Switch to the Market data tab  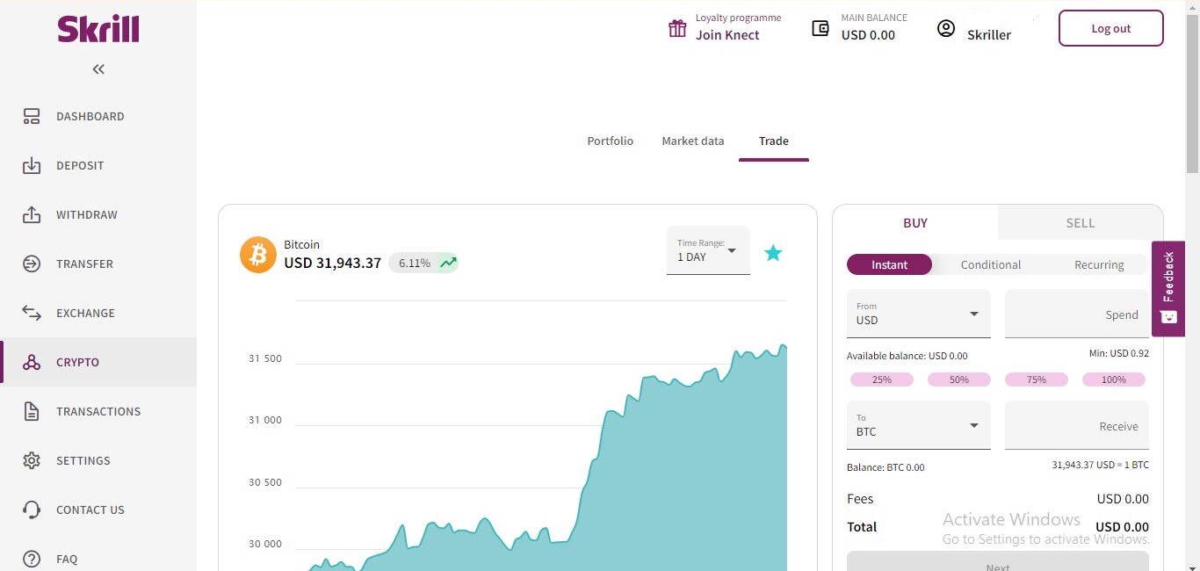pyautogui.click(x=693, y=141)
